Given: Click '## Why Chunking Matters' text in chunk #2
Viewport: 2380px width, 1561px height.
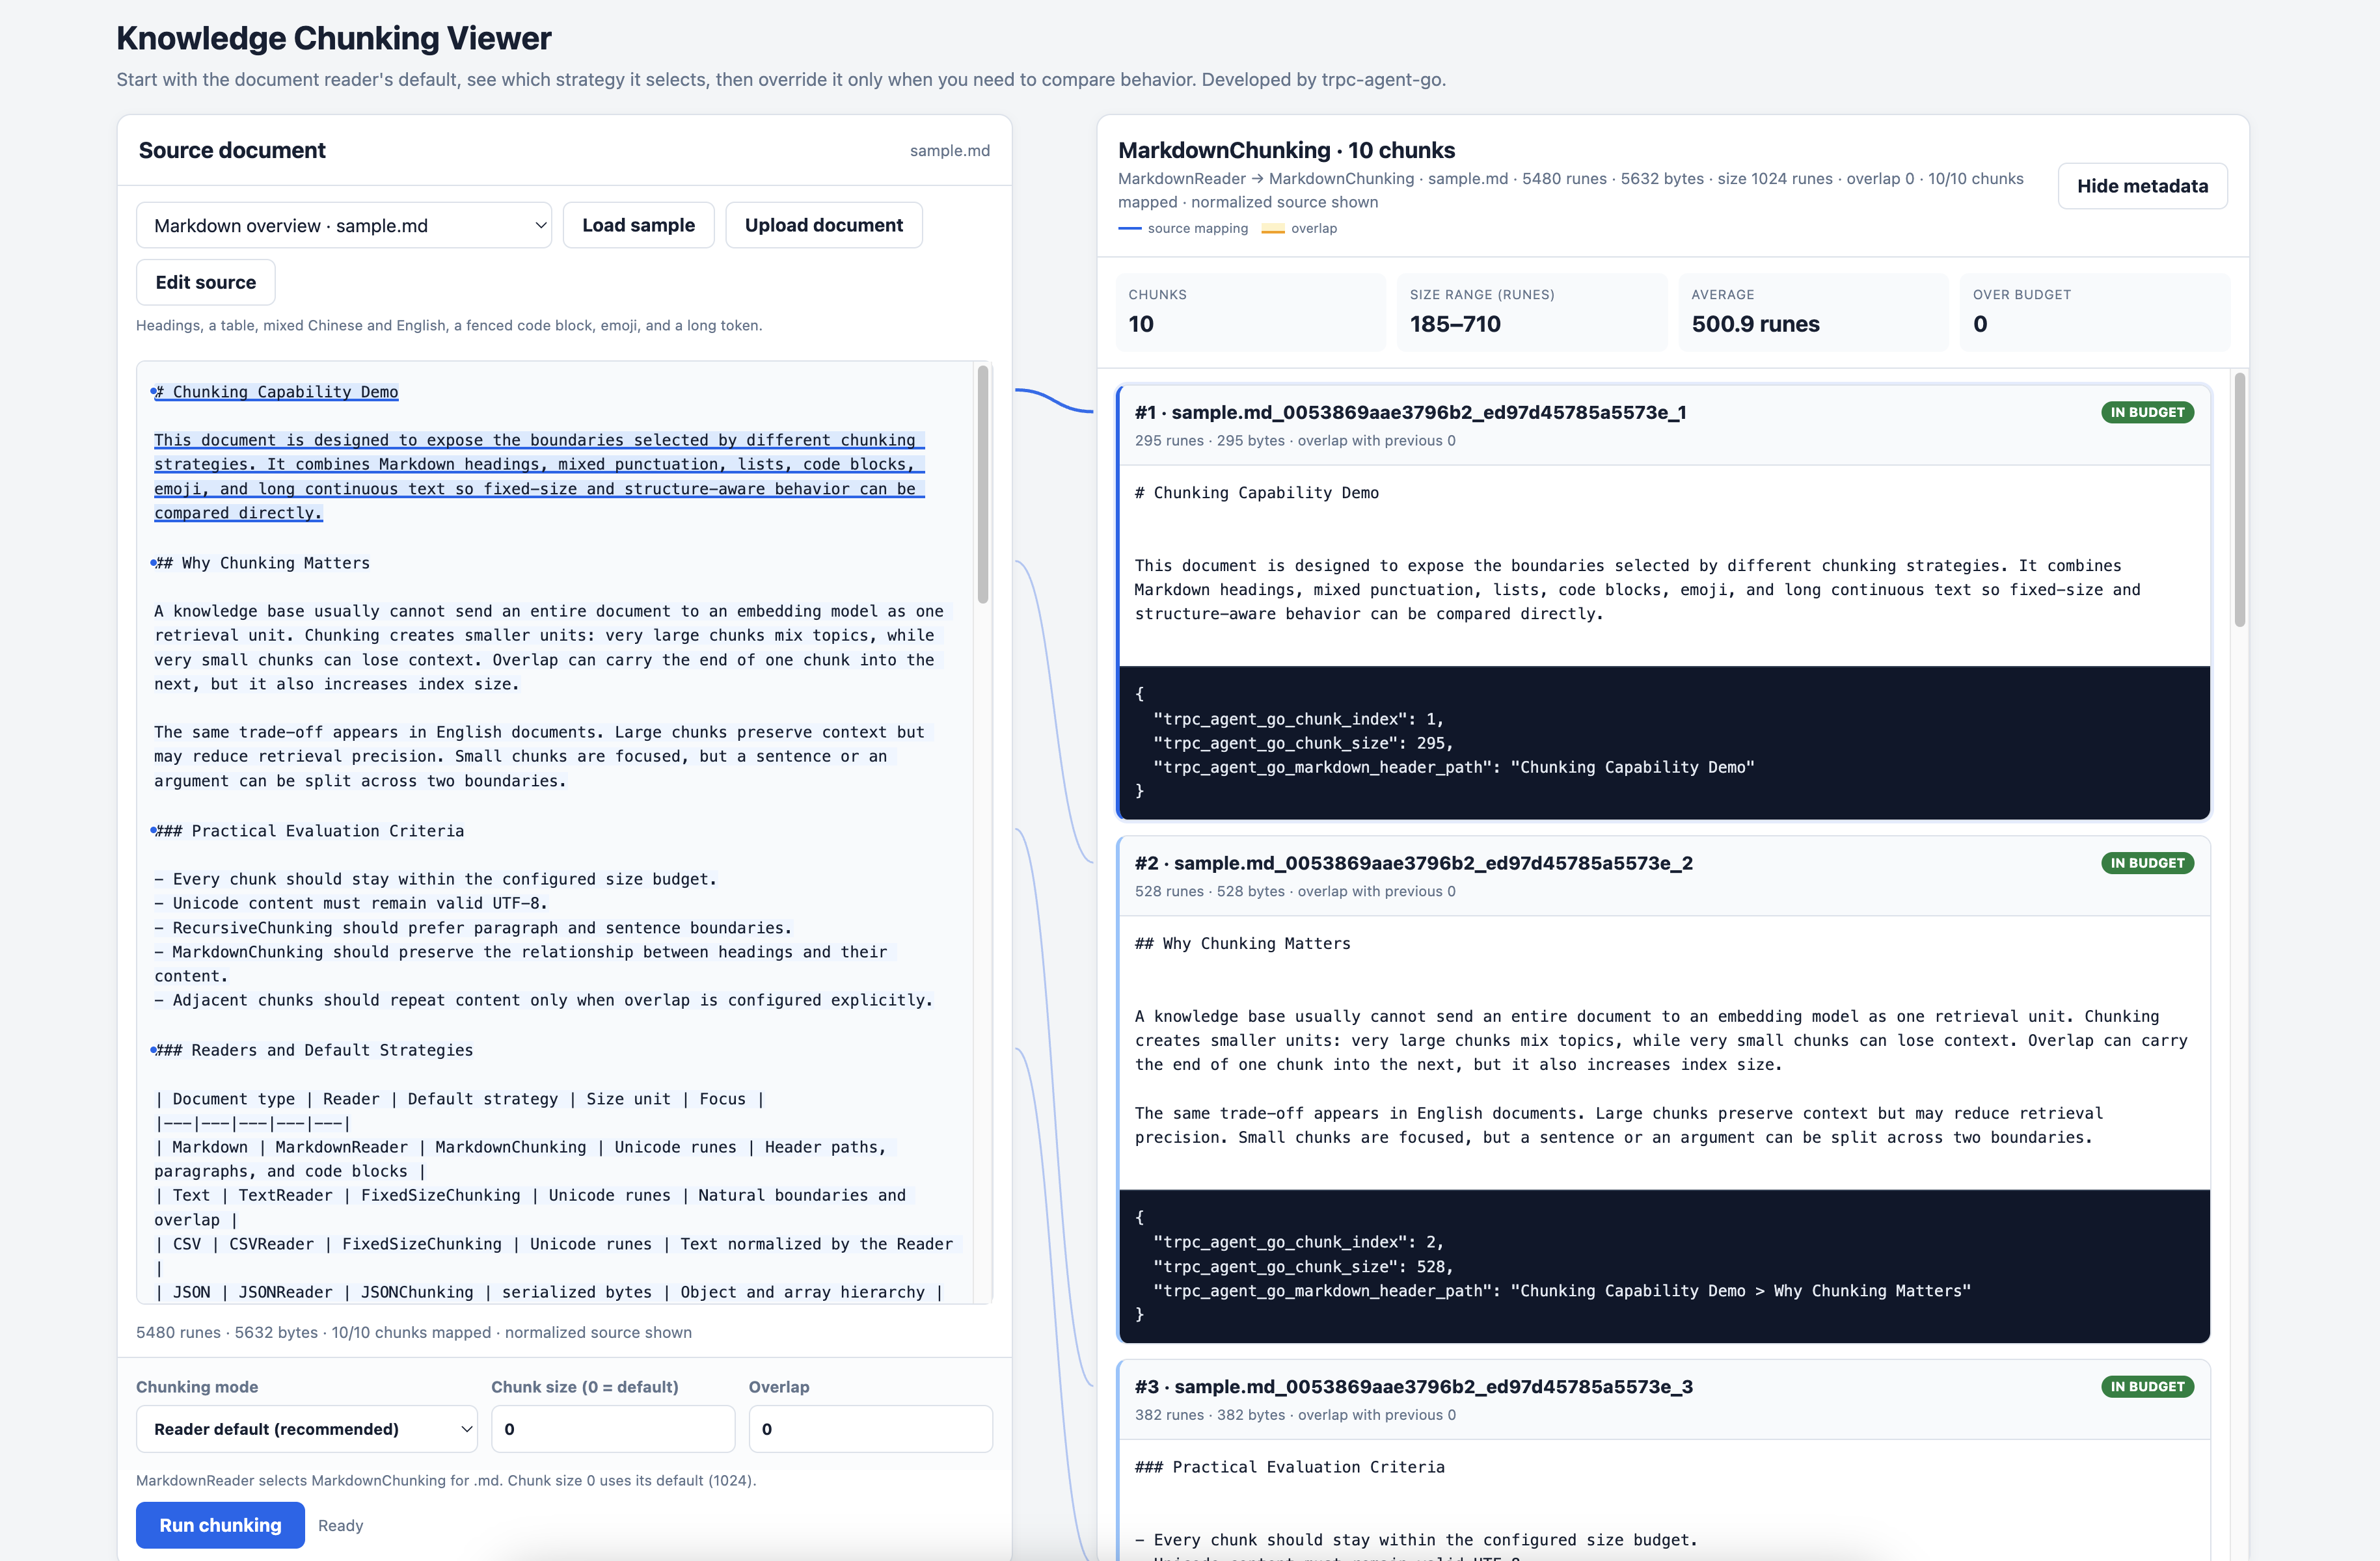Looking at the screenshot, I should 1243,943.
